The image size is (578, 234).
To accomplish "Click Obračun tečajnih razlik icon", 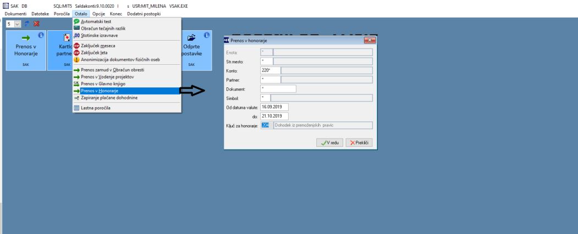I will [x=76, y=29].
